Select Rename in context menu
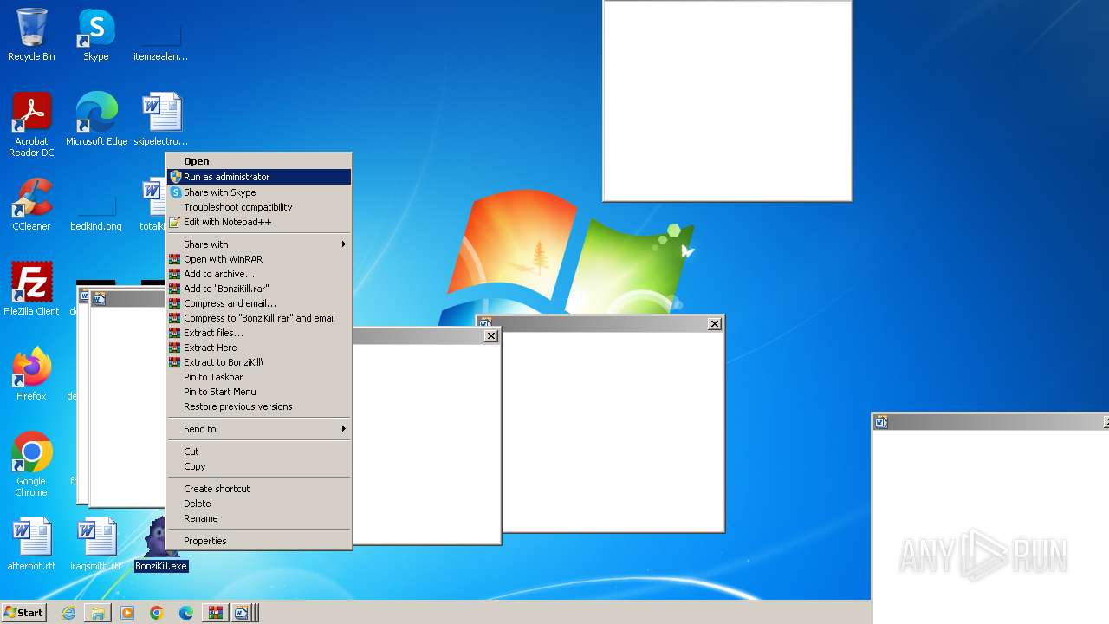 (259, 518)
